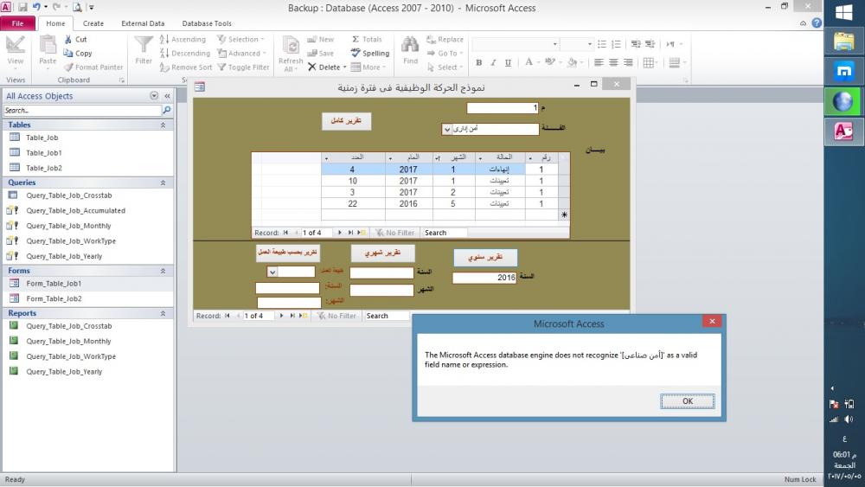Open More records dropdown
The image size is (865, 487).
click(368, 67)
